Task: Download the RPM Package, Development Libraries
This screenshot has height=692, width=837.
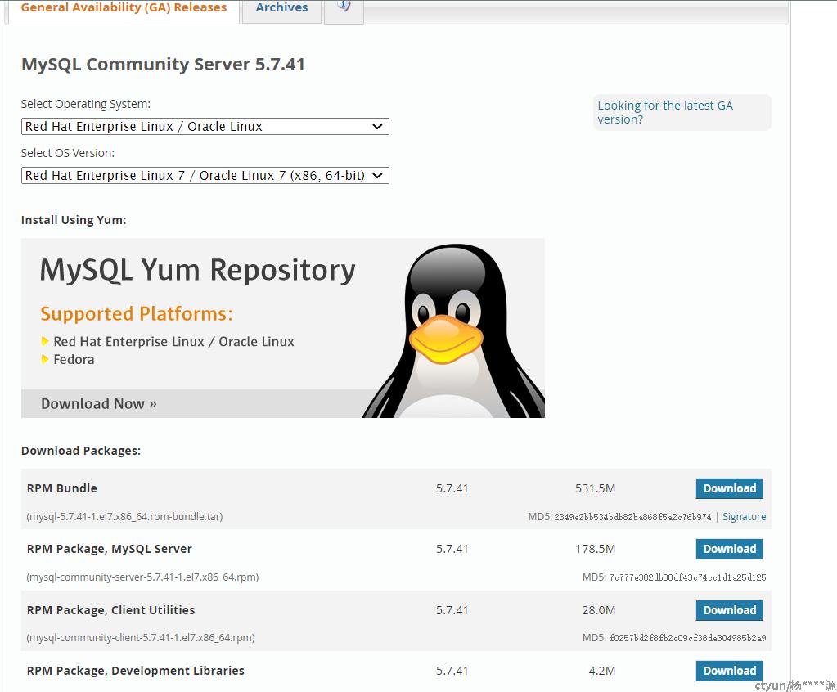Action: (729, 671)
